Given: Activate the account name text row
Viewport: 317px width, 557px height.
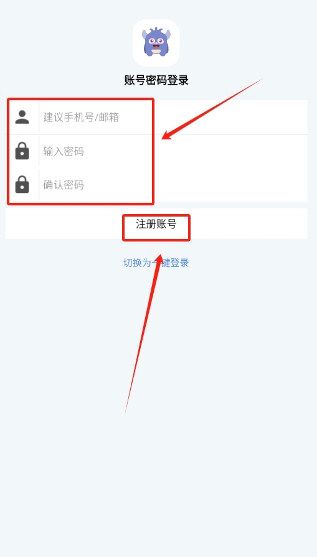Looking at the screenshot, I should [x=156, y=117].
